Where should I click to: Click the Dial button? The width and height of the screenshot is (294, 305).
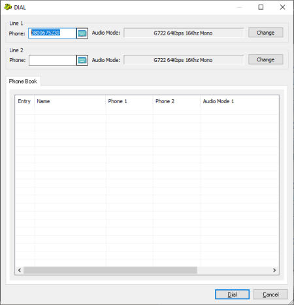[x=232, y=295]
